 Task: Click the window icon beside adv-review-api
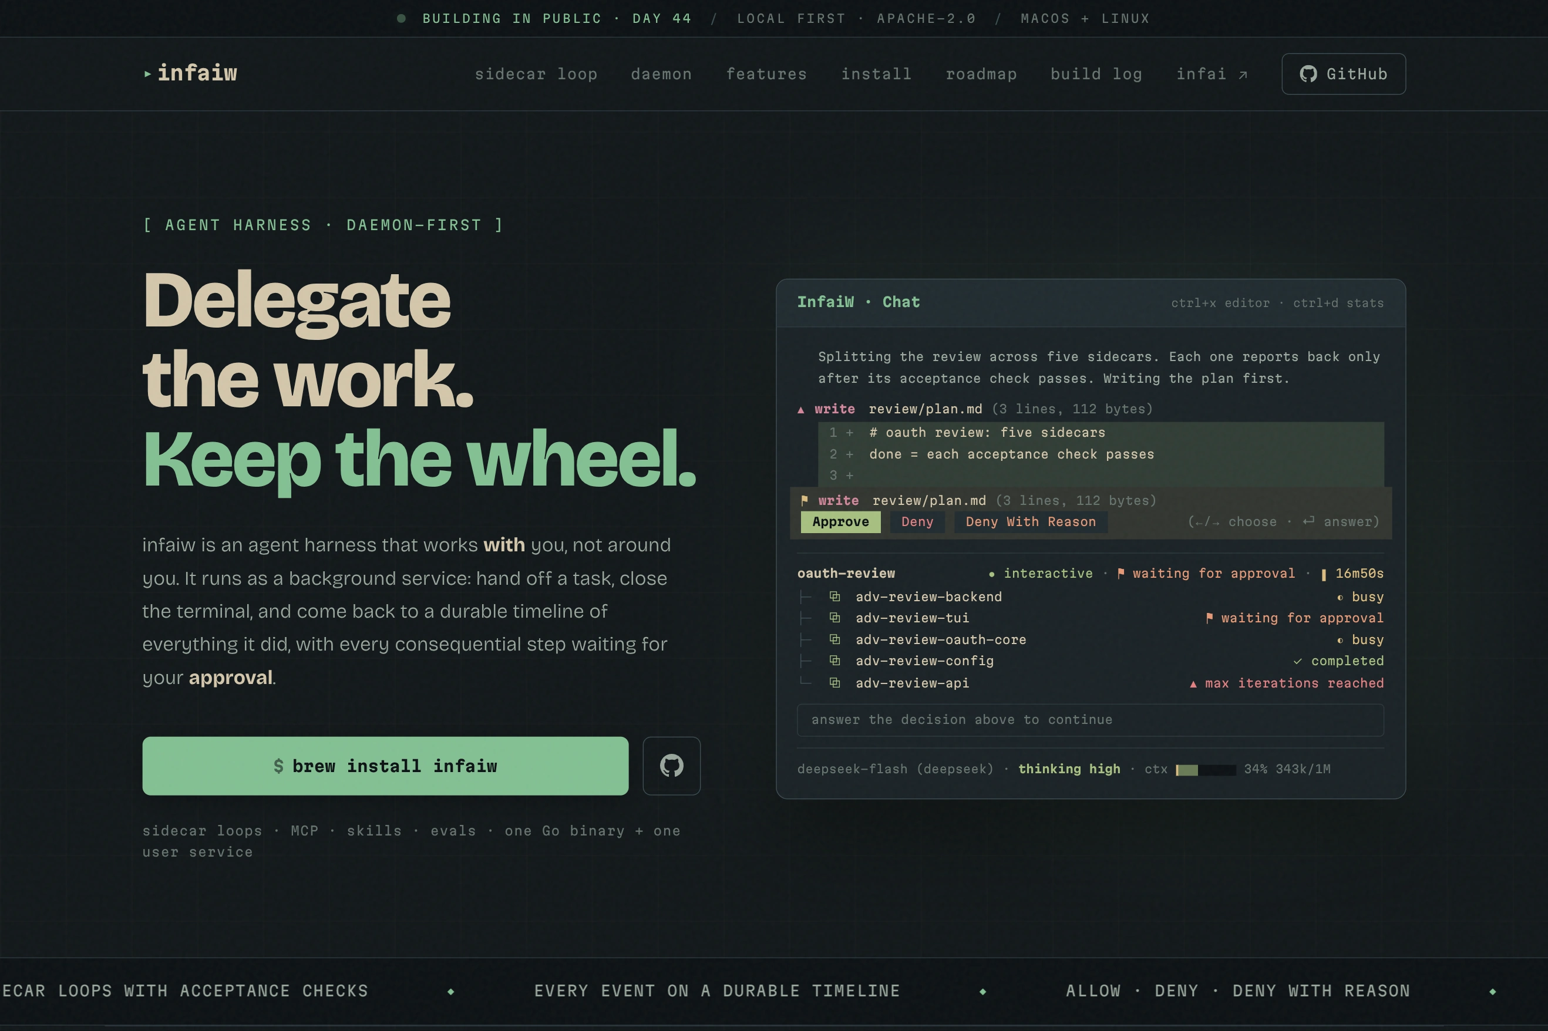834,683
